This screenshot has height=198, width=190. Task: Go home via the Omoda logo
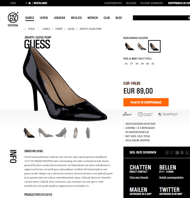[x=13, y=19]
